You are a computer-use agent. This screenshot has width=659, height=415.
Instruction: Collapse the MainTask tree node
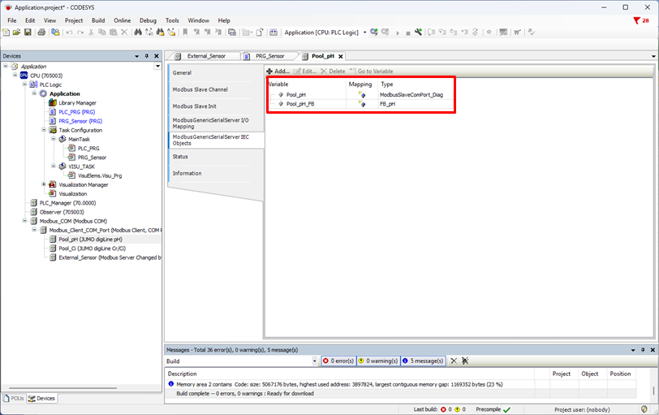pos(54,139)
